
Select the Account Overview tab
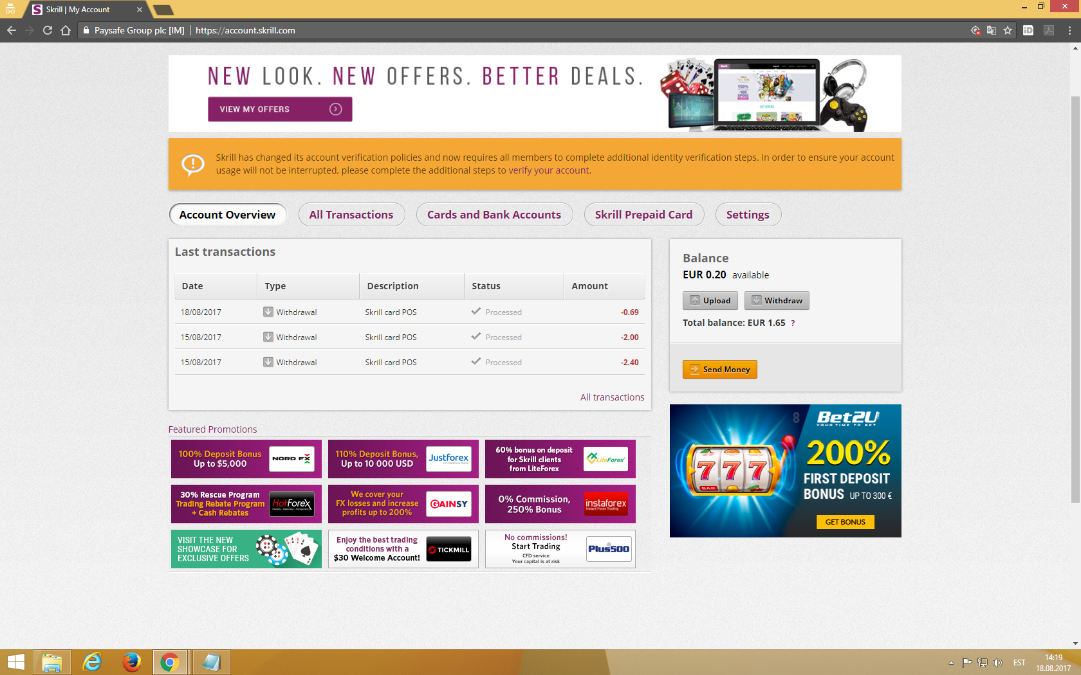pyautogui.click(x=228, y=215)
